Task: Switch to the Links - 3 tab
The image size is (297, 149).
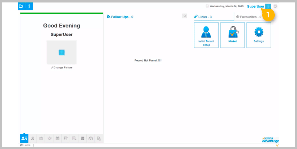Action: pyautogui.click(x=214, y=17)
